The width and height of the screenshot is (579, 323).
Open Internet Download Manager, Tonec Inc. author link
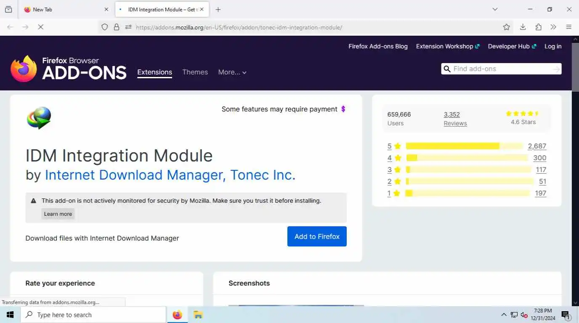pos(170,175)
